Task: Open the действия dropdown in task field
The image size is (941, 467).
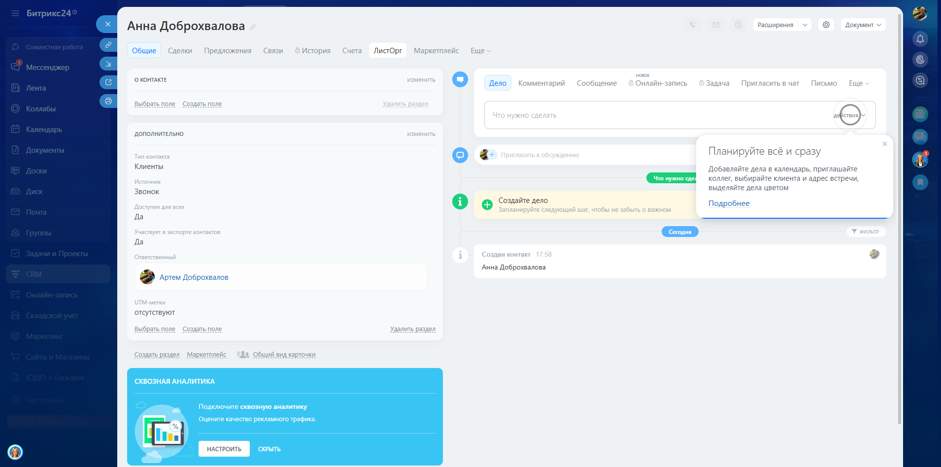Action: coord(849,115)
